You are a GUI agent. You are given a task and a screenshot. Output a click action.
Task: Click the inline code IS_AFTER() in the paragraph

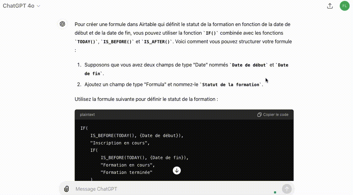point(157,42)
